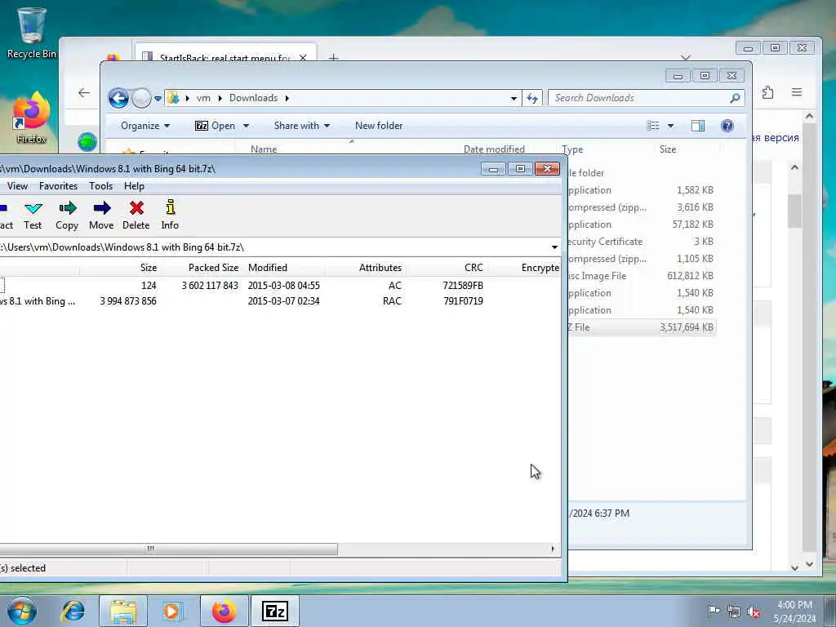
Task: Click Downloads in the Explorer breadcrumb
Action: click(253, 98)
